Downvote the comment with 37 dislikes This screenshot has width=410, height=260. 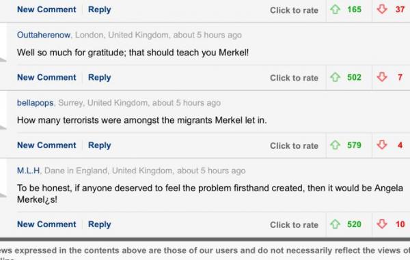(x=382, y=10)
